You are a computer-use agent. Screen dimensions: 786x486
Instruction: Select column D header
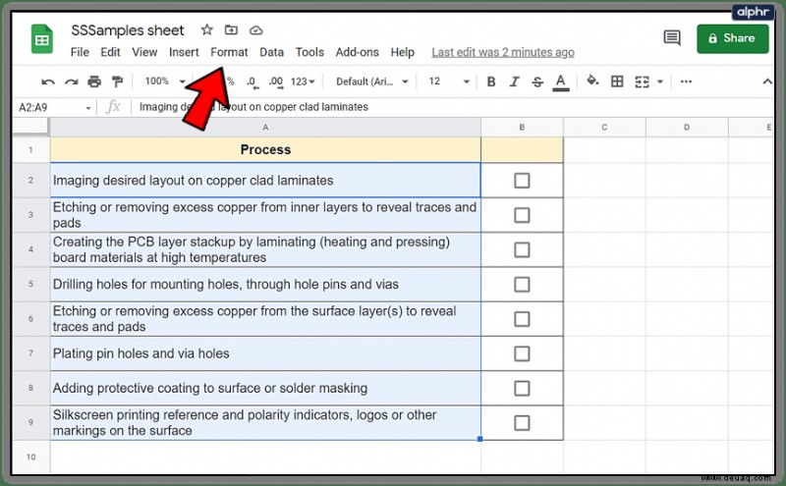(686, 128)
